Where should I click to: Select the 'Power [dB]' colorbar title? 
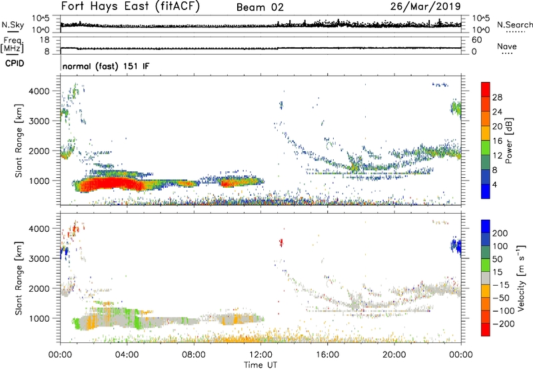point(508,141)
